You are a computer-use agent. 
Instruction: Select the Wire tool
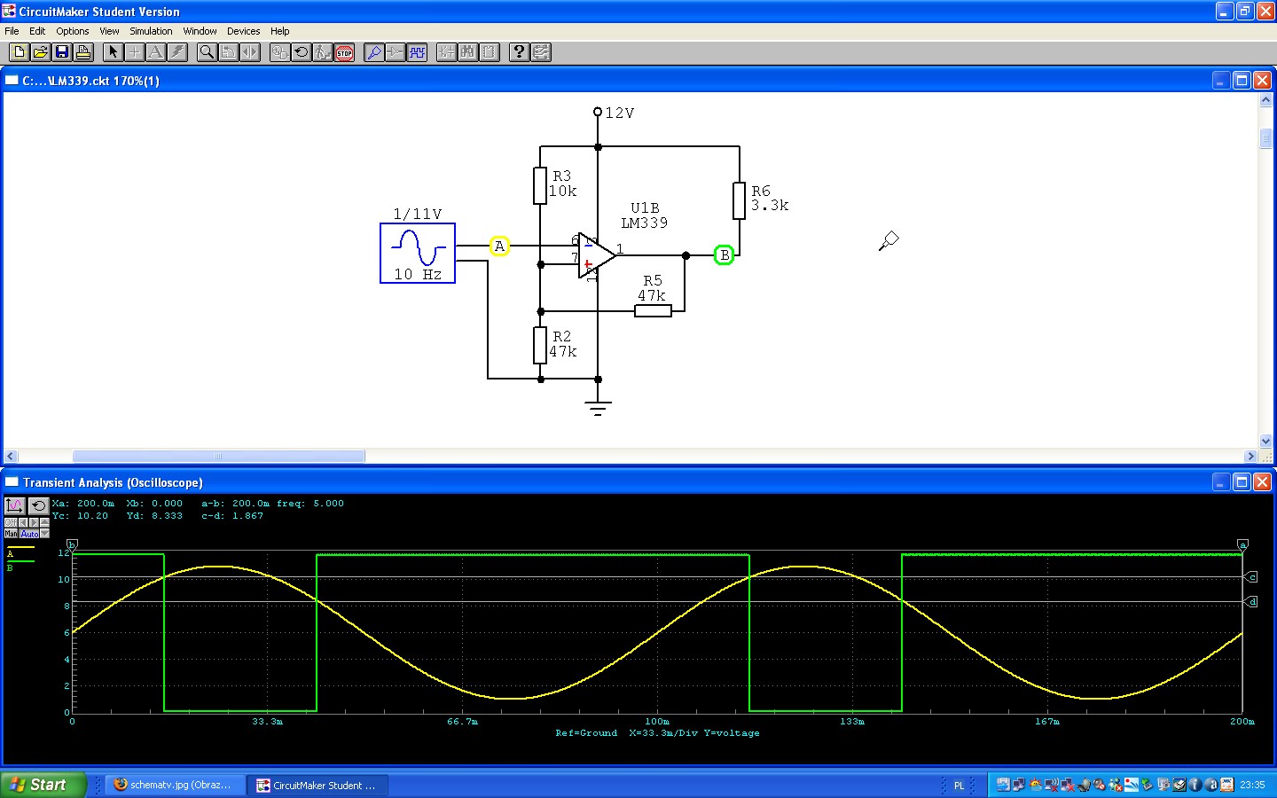click(134, 52)
